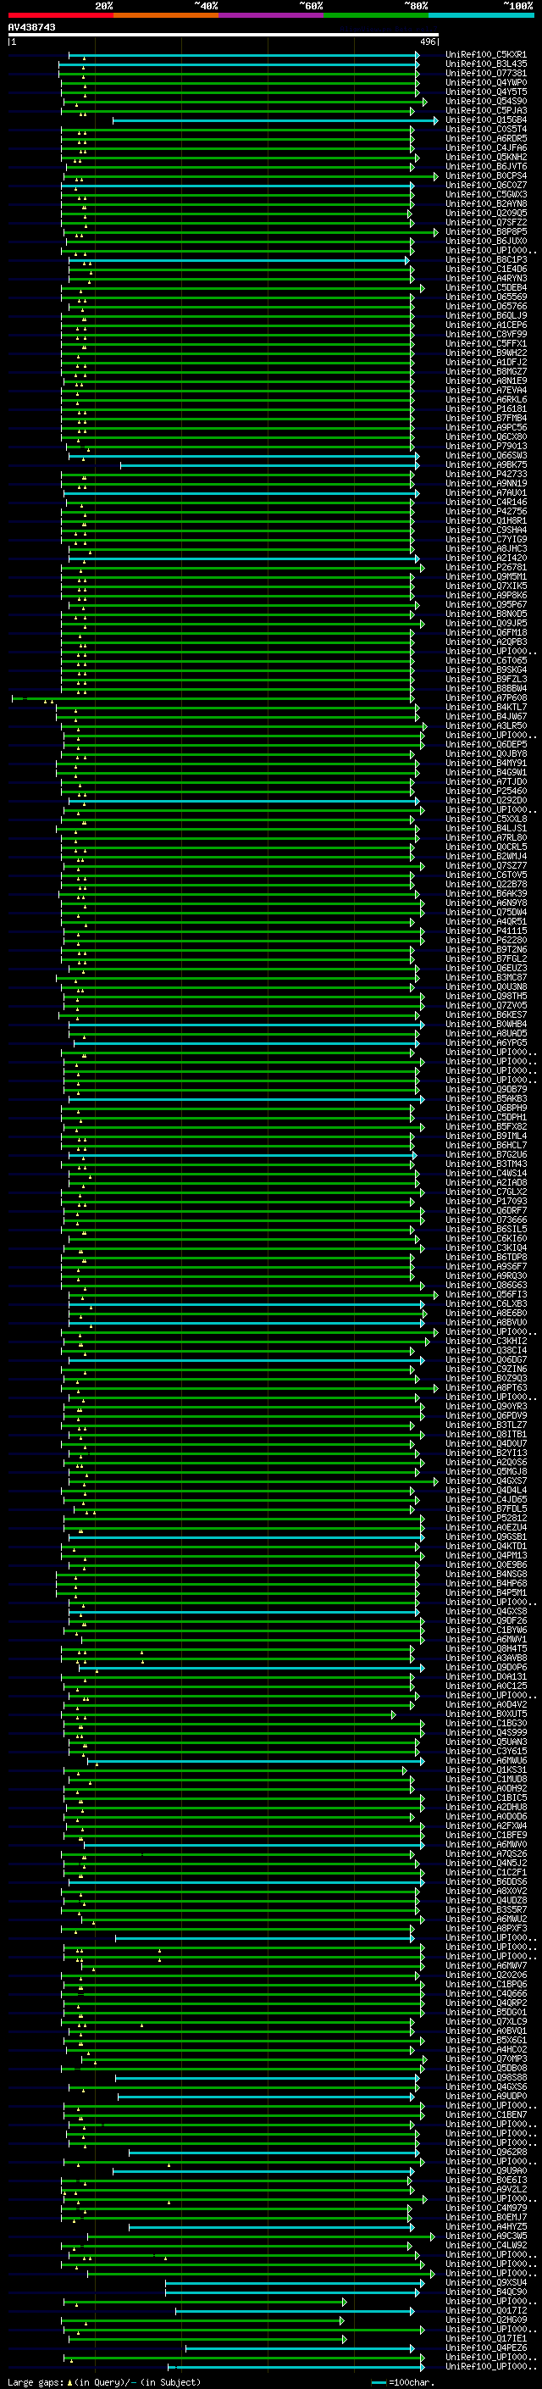The height and width of the screenshot is (2389, 542).
Task: Select hit UniRef100_C5DPH1
Action: click(x=486, y=1117)
